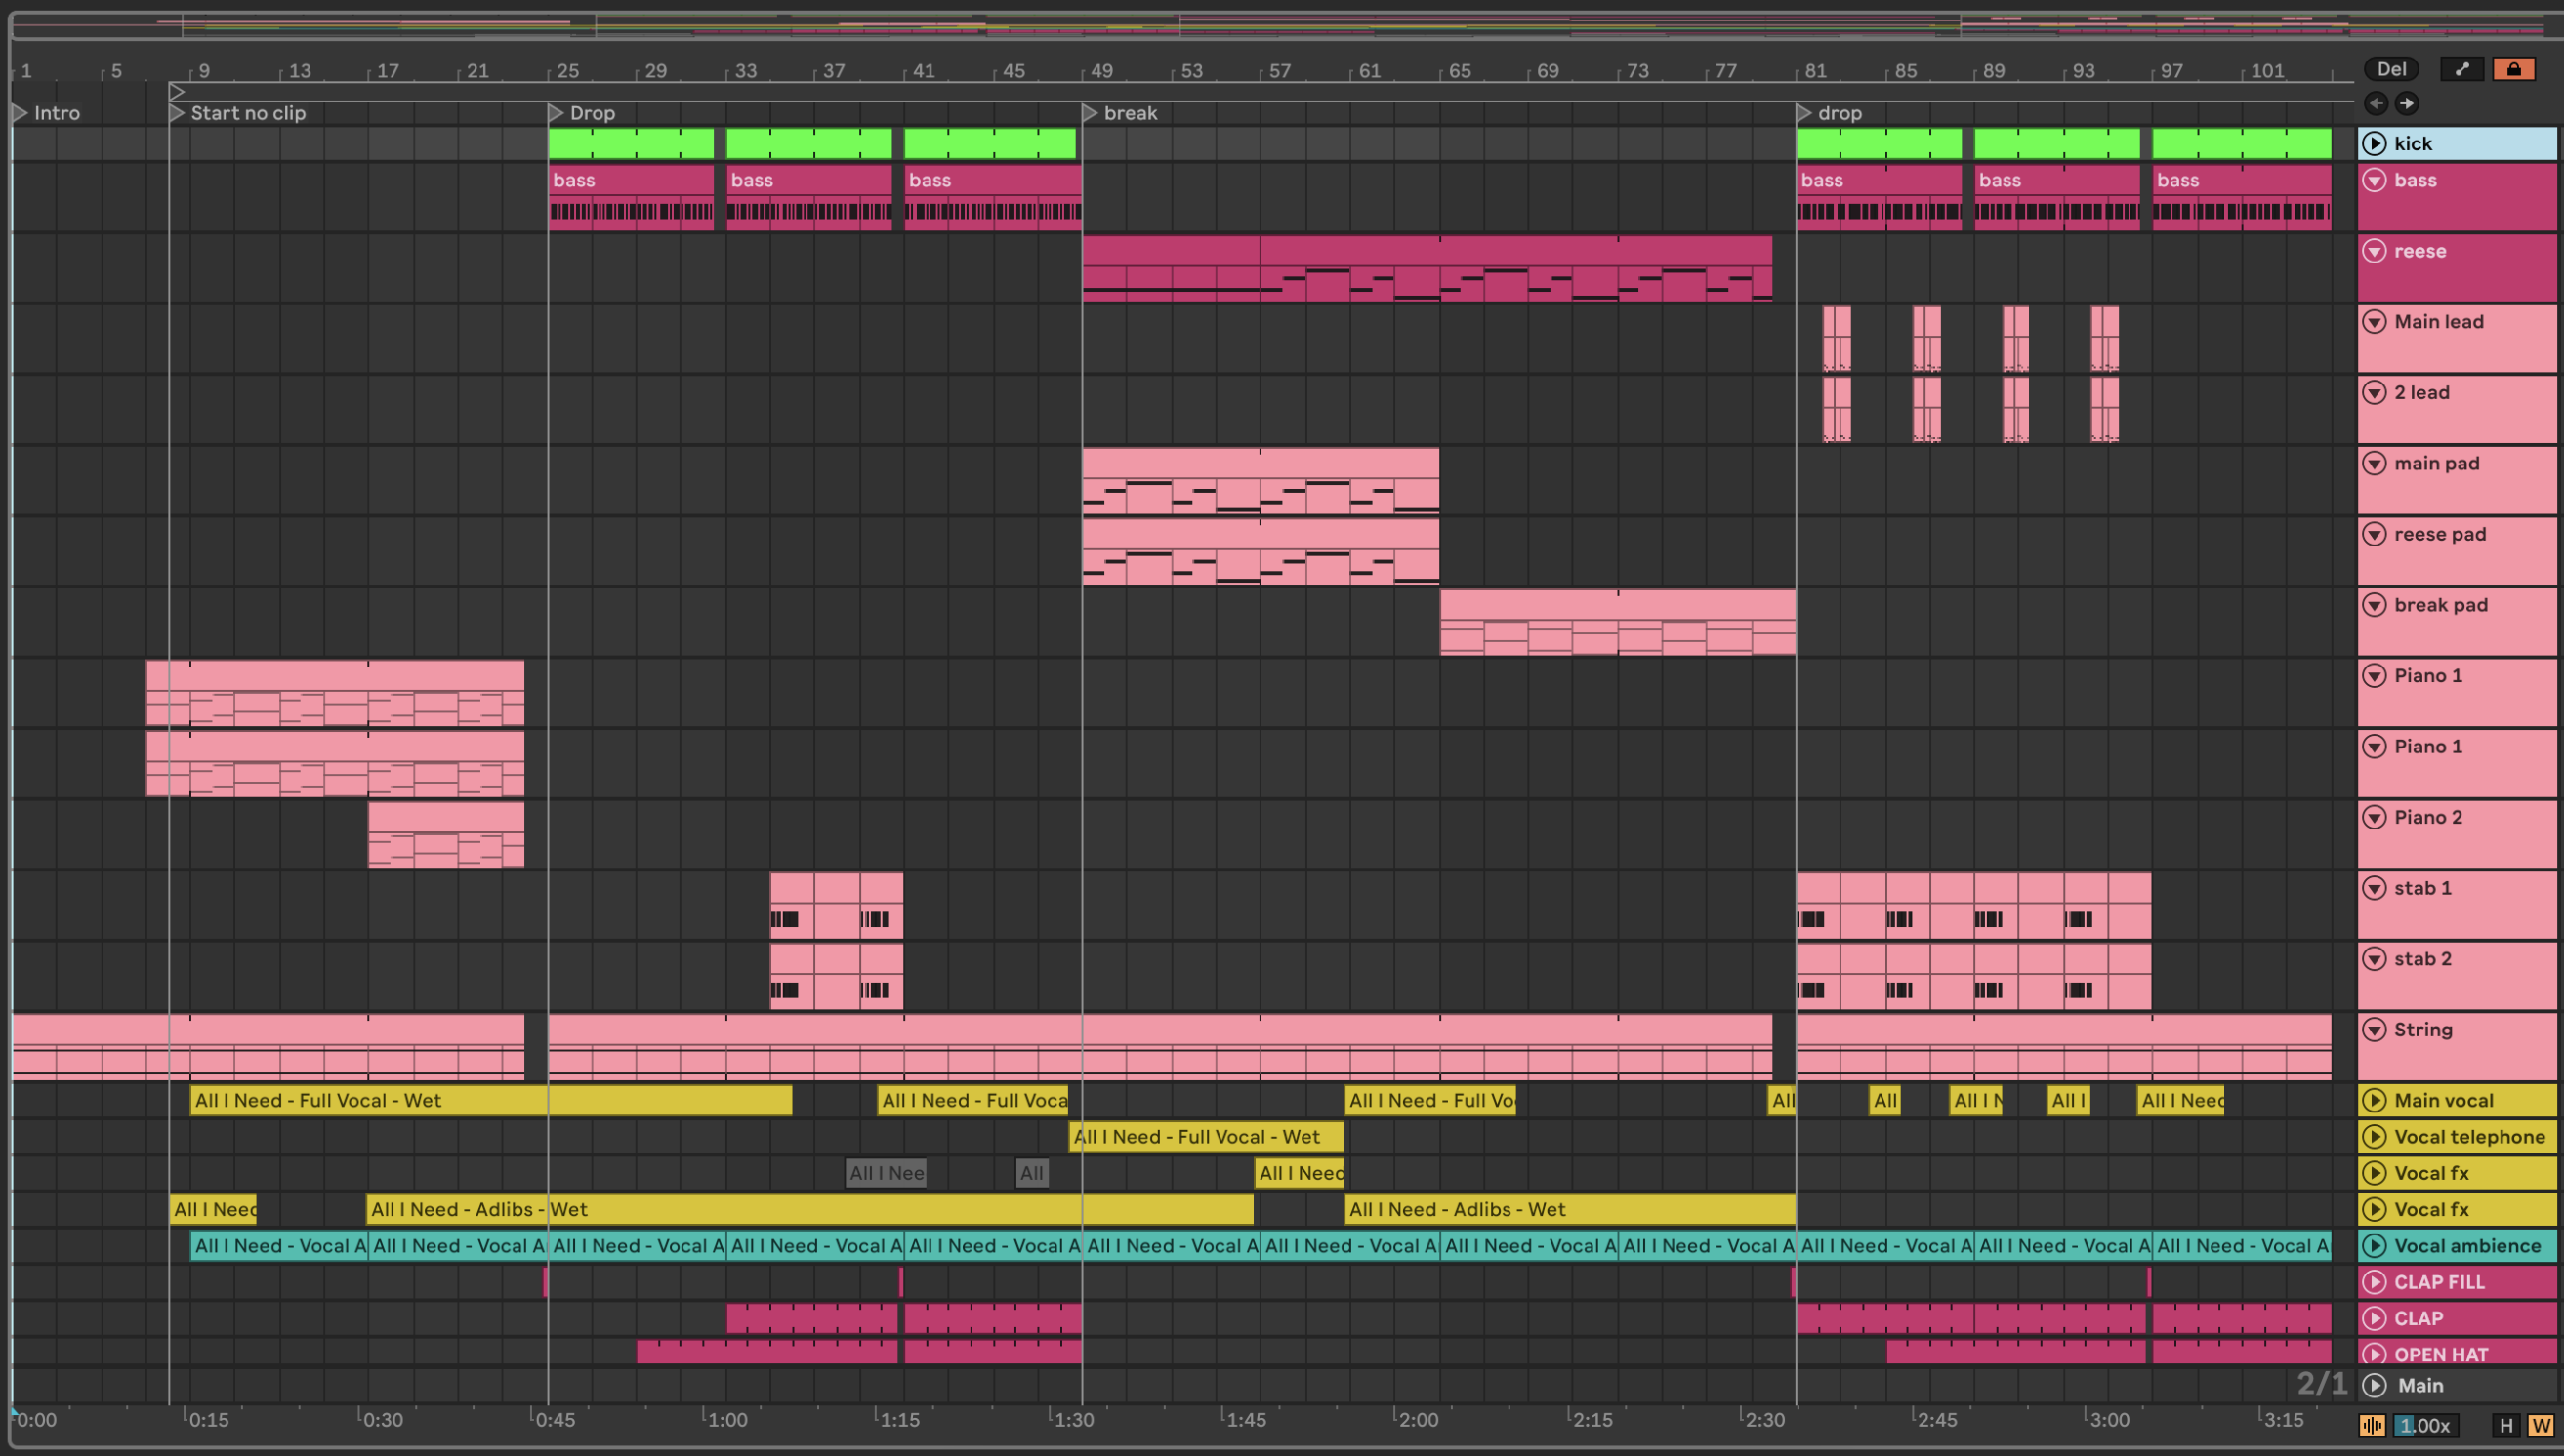Unfold the kick track
Image resolution: width=2564 pixels, height=1456 pixels.
point(2374,143)
